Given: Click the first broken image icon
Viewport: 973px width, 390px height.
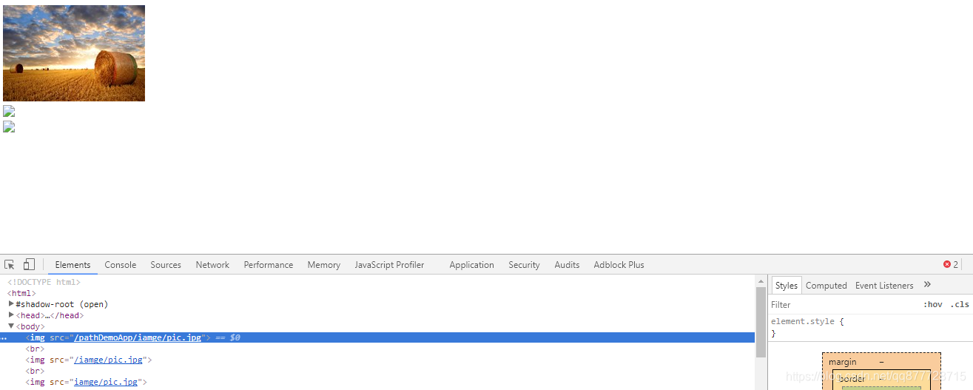Looking at the screenshot, I should click(x=9, y=112).
